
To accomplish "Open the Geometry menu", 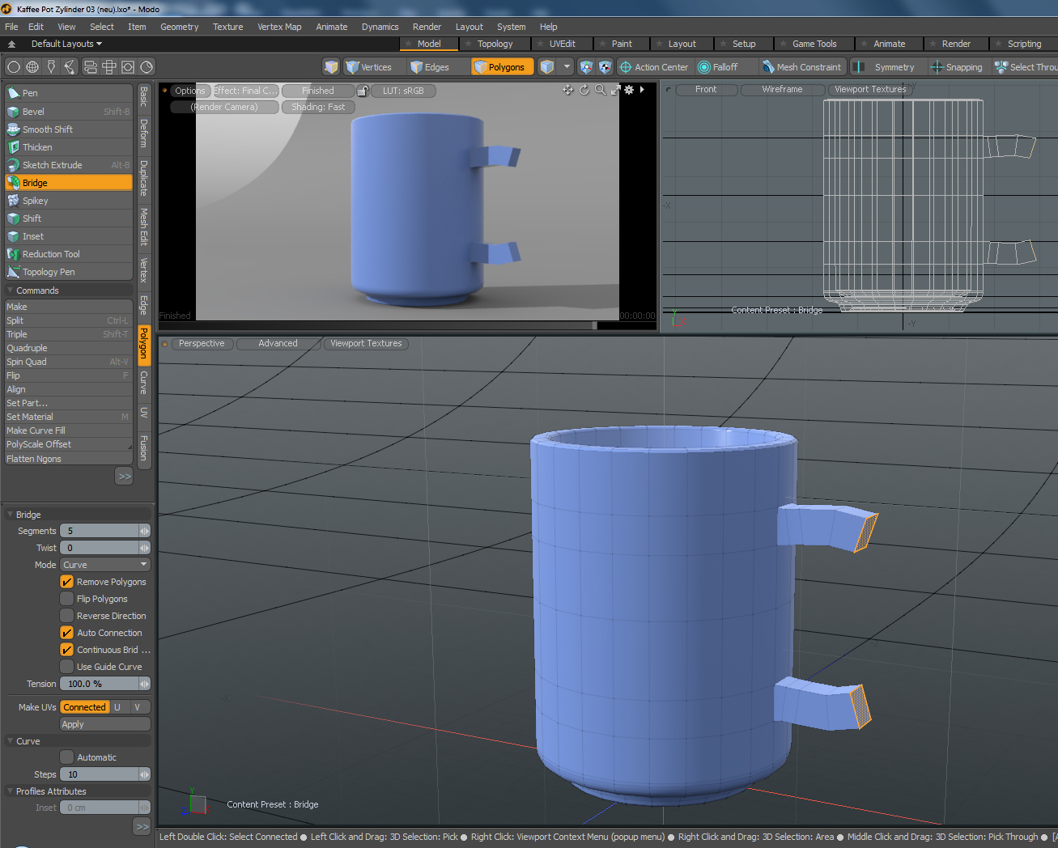I will (179, 27).
